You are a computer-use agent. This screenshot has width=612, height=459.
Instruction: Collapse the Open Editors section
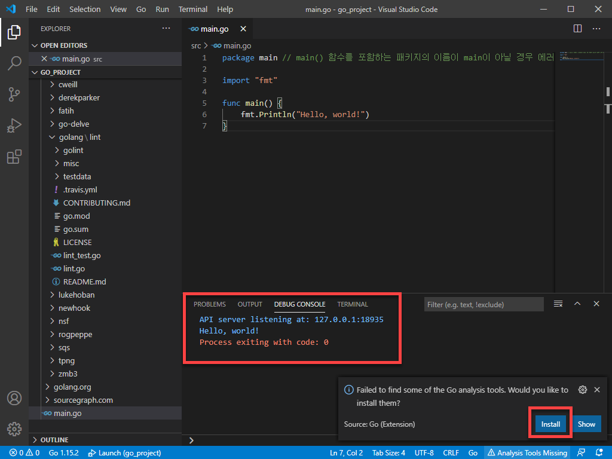click(105, 45)
